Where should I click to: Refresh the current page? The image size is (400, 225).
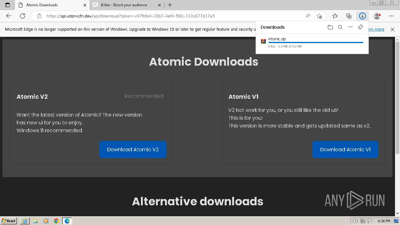(x=22, y=16)
